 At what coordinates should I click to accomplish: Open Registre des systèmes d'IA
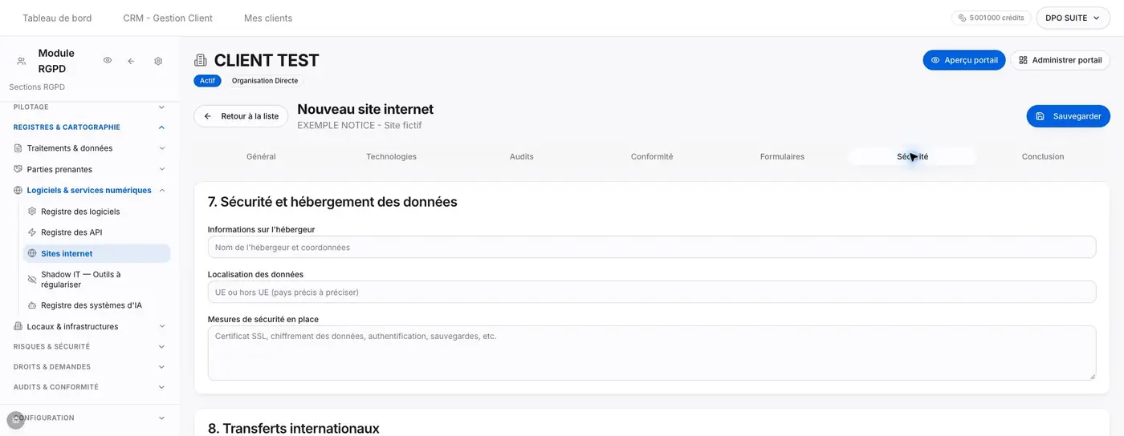(x=96, y=305)
